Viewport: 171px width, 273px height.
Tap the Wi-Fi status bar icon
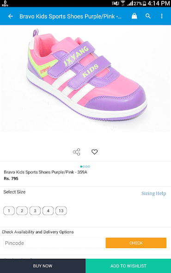pyautogui.click(x=123, y=3)
